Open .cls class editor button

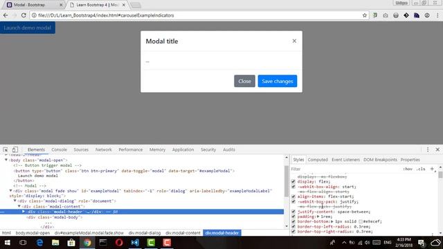tap(420, 169)
